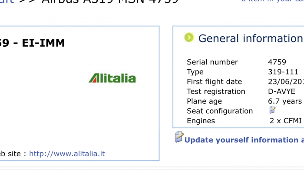
Task: Click the green arrow beside General information
Action: [x=189, y=37]
